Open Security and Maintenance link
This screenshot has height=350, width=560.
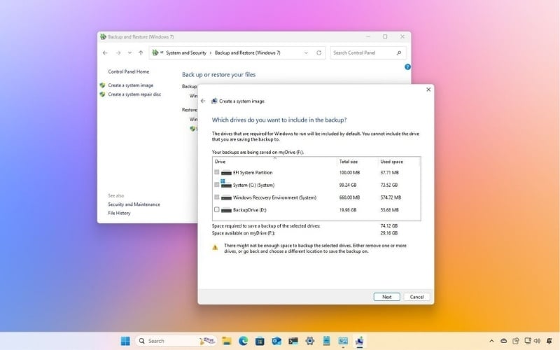[134, 204]
